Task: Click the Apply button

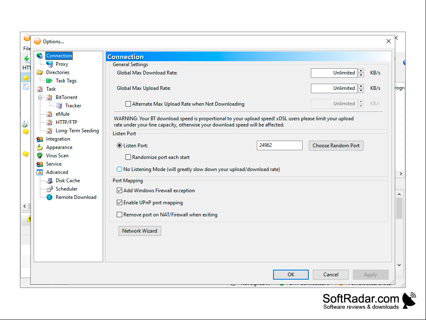Action: click(x=371, y=275)
